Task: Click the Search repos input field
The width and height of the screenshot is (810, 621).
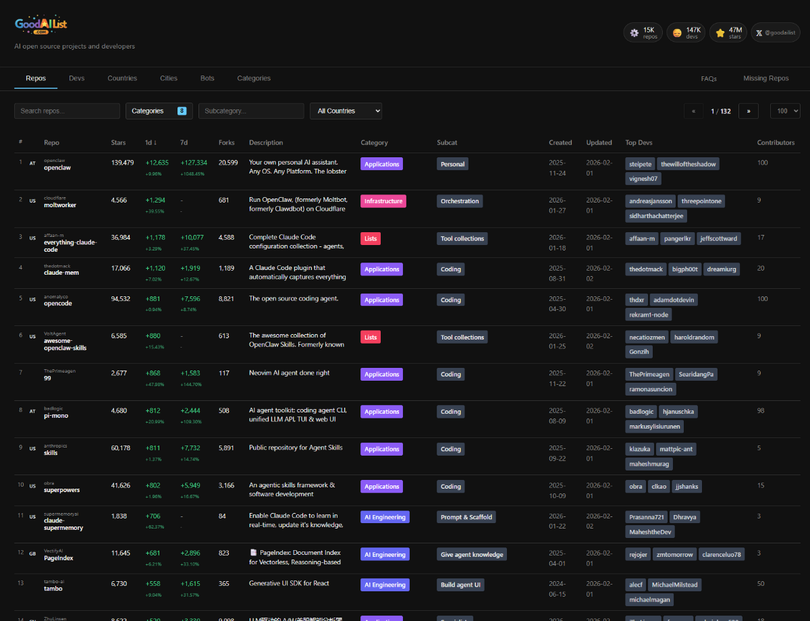Action: (67, 111)
